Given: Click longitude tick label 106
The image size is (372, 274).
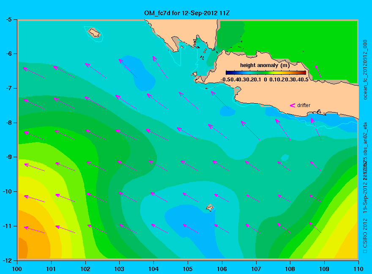Looking at the screenshot, I should tap(222, 269).
